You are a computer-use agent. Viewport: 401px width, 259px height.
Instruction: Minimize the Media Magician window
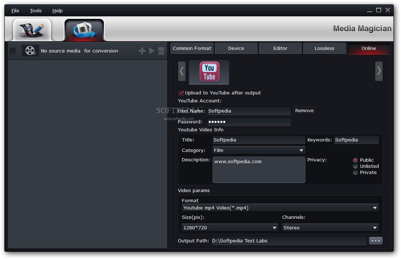[369, 11]
